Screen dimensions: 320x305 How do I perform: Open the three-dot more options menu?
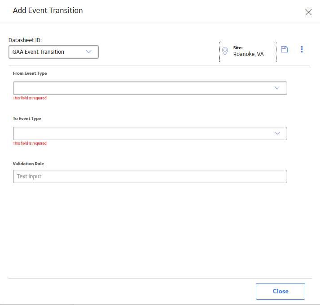[302, 49]
